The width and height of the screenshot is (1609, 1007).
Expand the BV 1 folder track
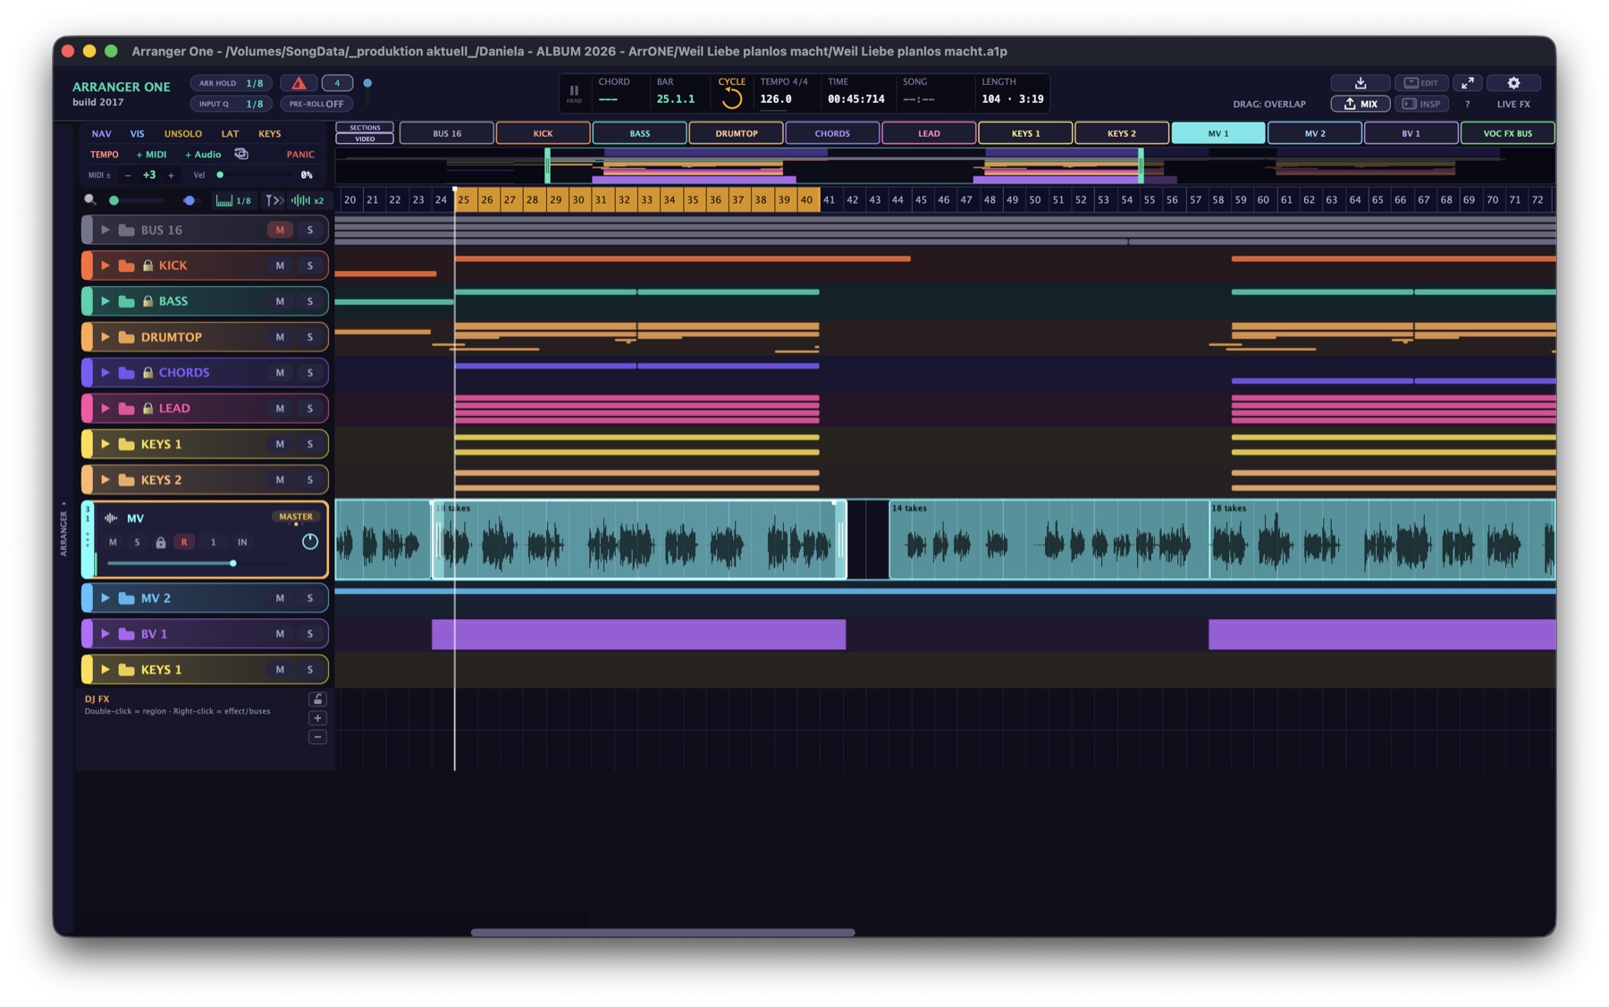pos(105,634)
